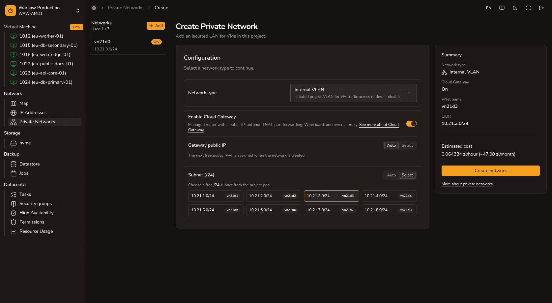Set Subnet mode to Select

pos(407,175)
